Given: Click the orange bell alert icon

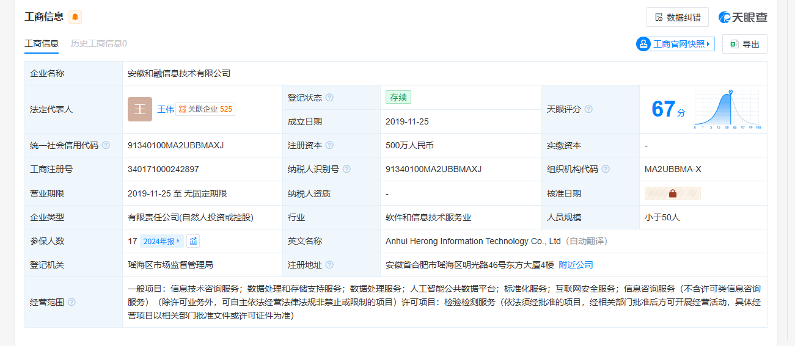Looking at the screenshot, I should click(75, 17).
